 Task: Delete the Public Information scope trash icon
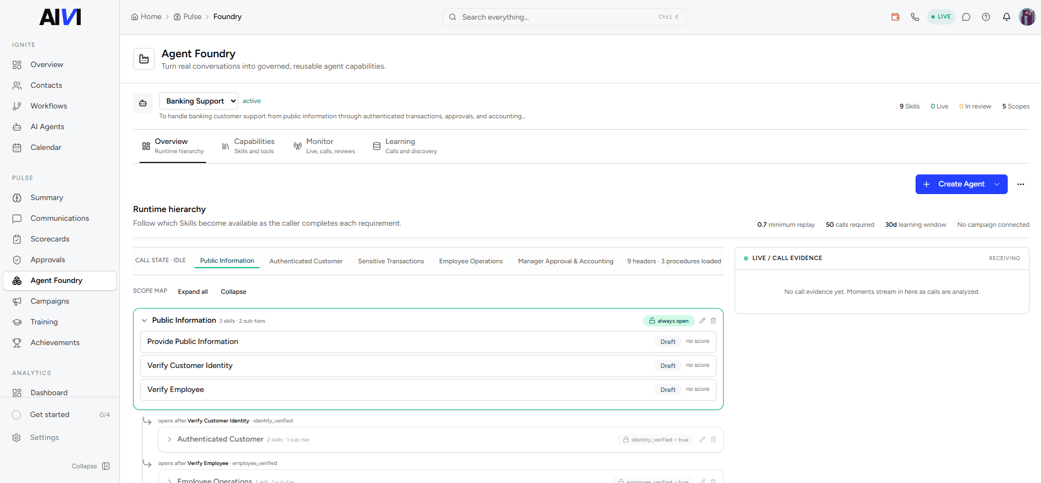713,321
